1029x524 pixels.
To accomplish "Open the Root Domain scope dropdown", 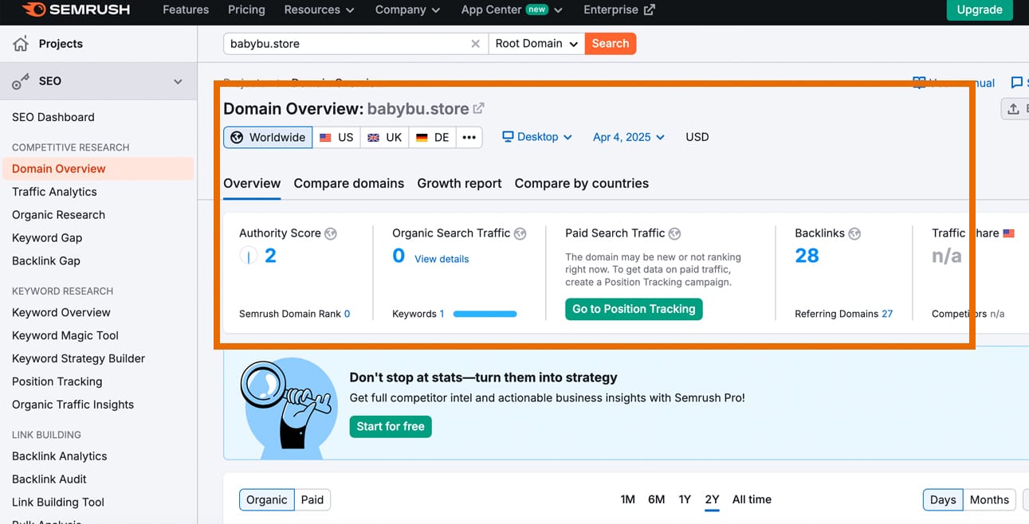I will pos(536,44).
